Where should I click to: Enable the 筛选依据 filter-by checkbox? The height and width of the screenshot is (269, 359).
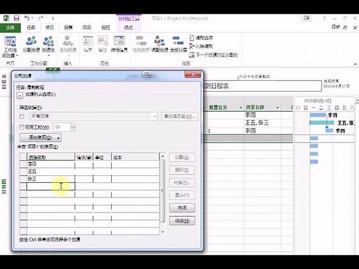21,116
